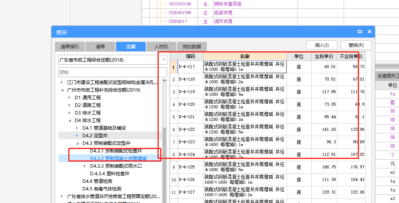
Task: Click the price value 186.75
Action: point(329,167)
